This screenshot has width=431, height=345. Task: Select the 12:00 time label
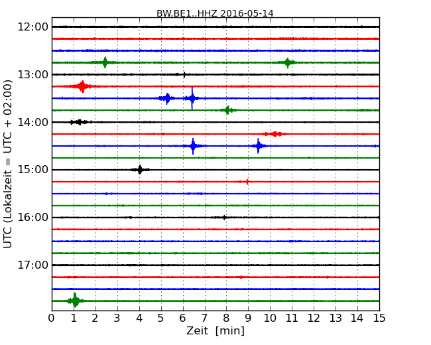point(32,27)
